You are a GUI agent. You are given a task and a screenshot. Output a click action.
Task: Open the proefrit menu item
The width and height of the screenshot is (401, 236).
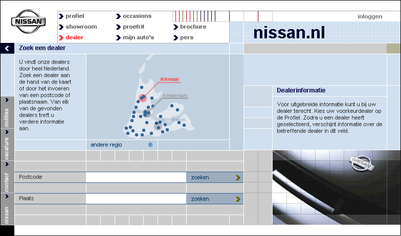click(133, 27)
